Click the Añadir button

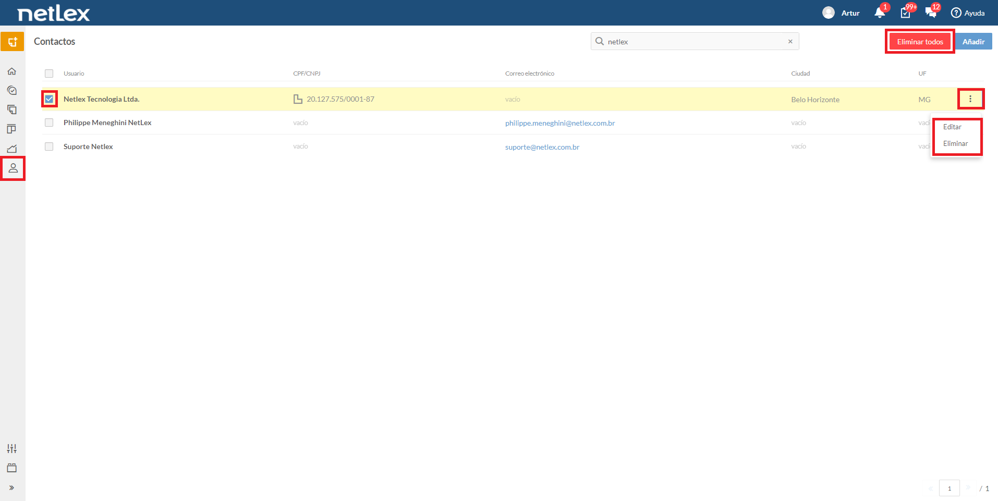coord(973,42)
